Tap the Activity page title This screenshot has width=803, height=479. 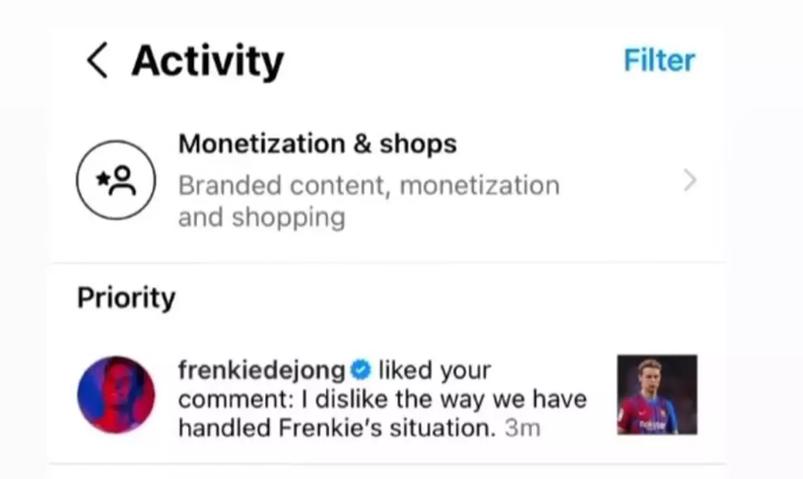[207, 60]
